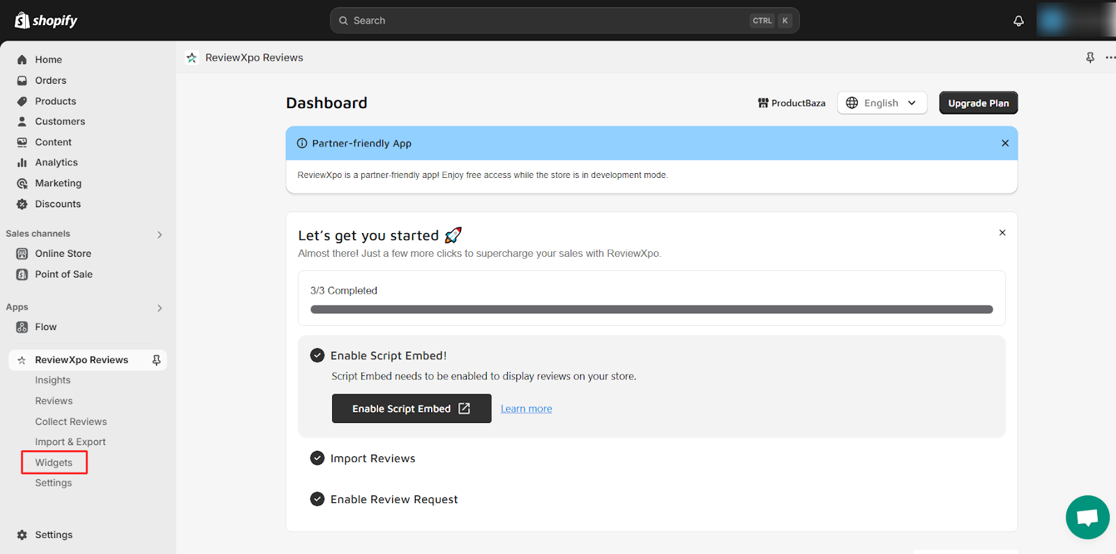The width and height of the screenshot is (1116, 554).
Task: Open the three-dot menu in app header
Action: 1110,58
